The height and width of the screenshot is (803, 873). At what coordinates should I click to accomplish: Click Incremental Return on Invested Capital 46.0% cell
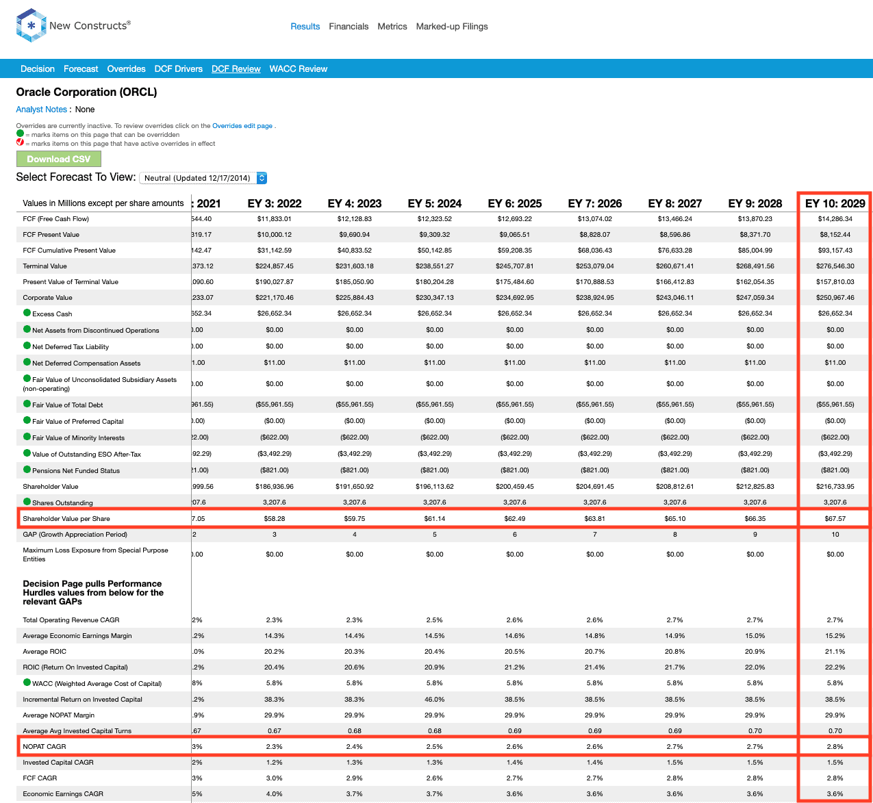point(435,700)
